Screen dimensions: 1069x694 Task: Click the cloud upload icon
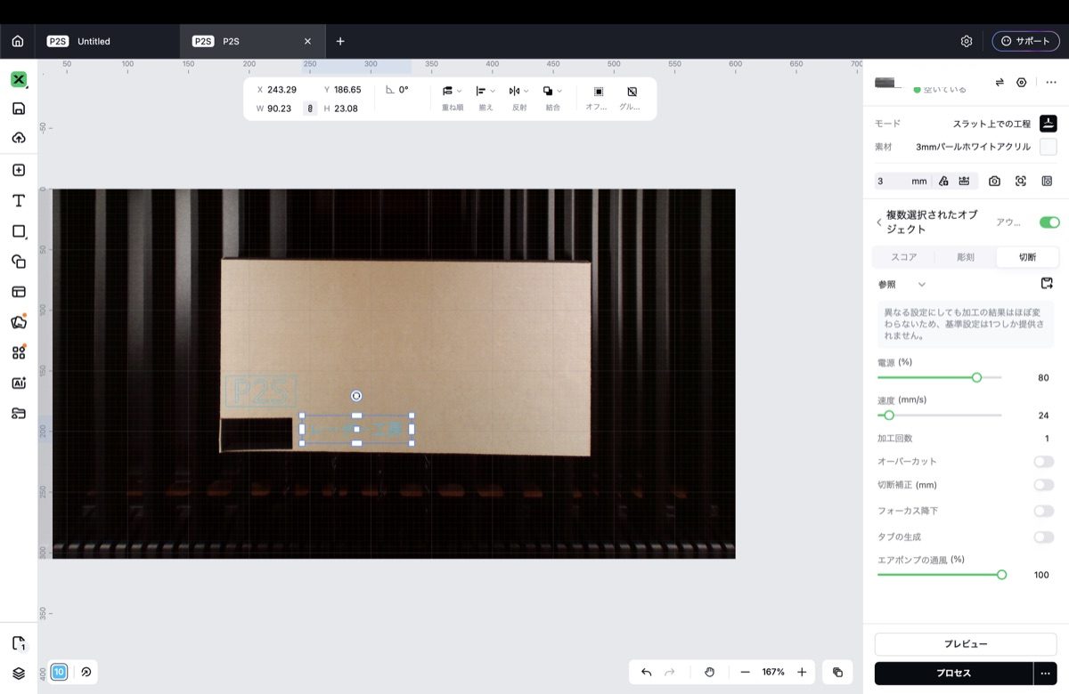(x=19, y=138)
